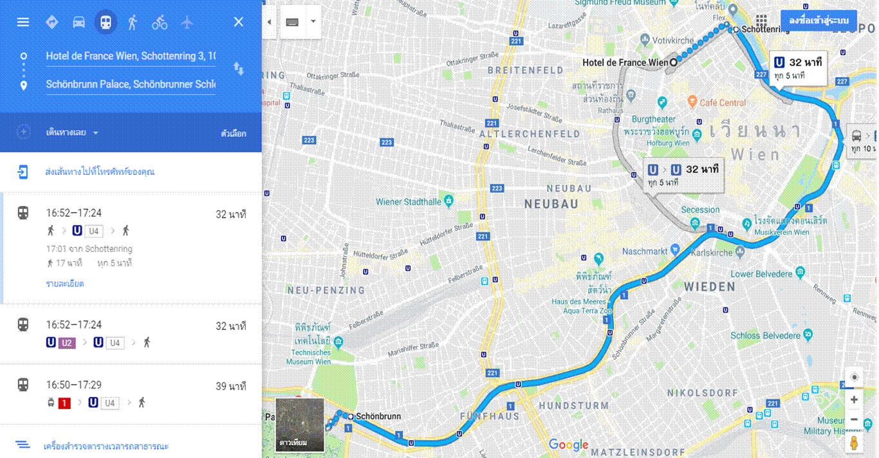Select walking travel mode
879x458 pixels.
(133, 22)
